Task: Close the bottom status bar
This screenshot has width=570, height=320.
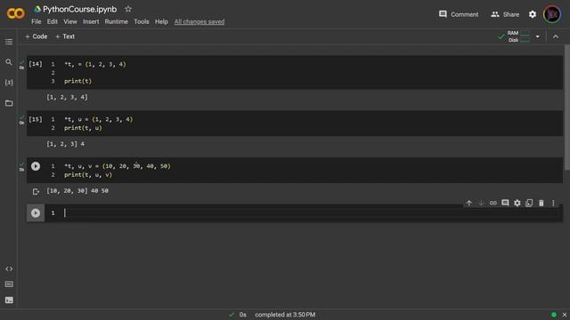Action: (564, 315)
